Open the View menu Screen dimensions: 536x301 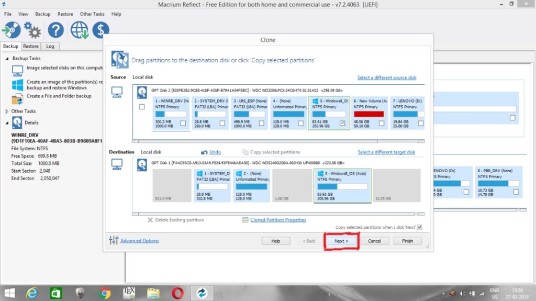(23, 14)
